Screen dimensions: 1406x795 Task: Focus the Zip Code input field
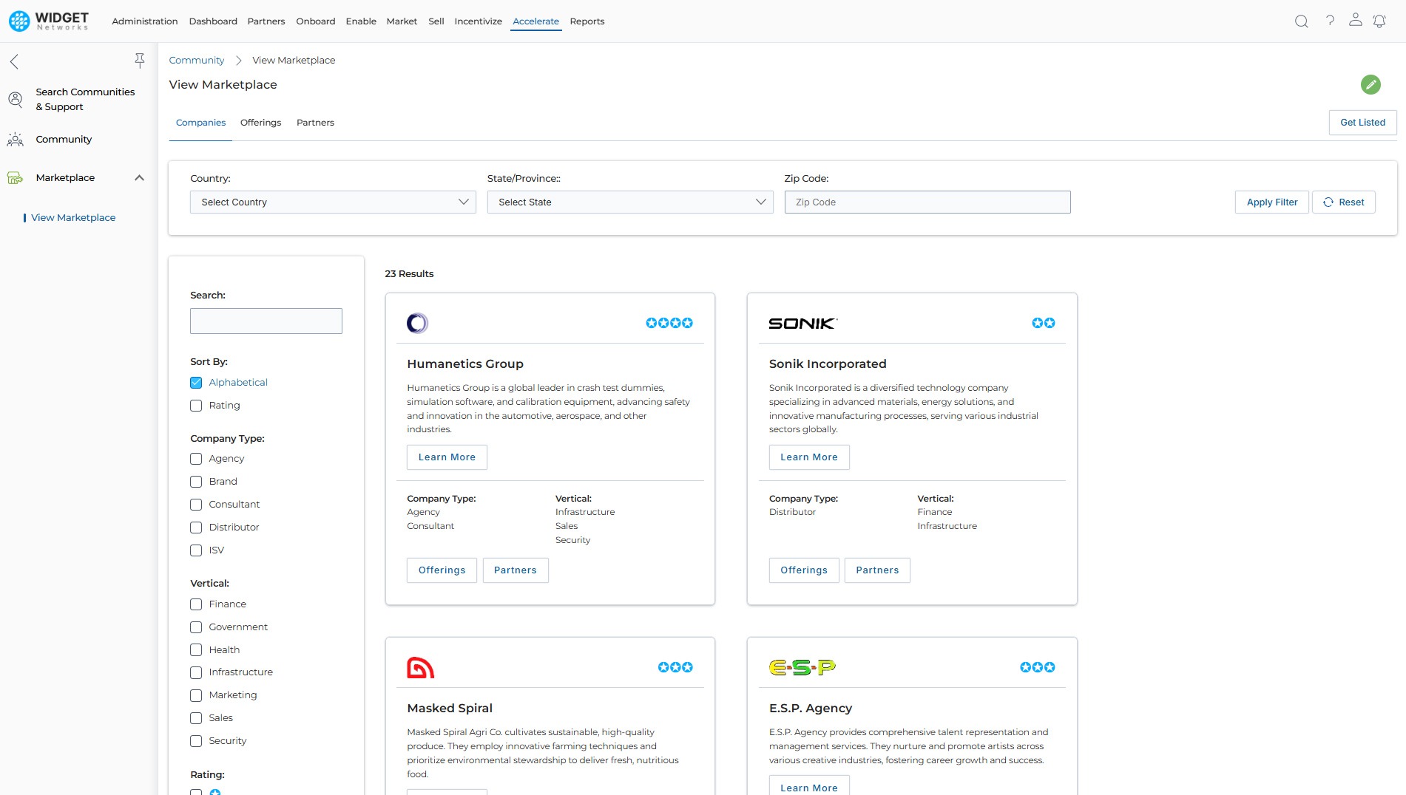pos(927,202)
